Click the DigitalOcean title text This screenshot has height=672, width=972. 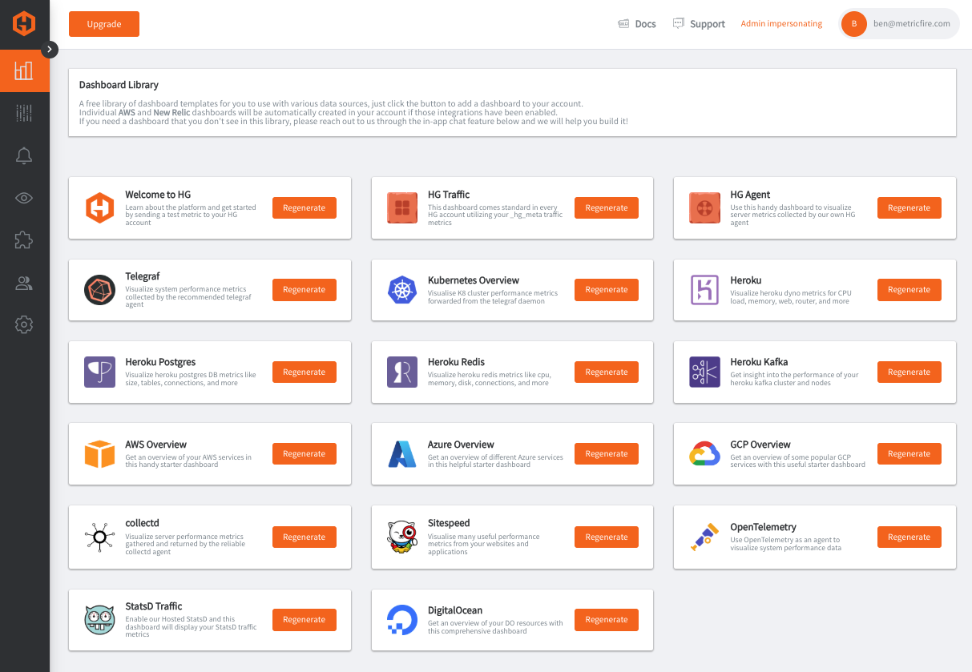[x=455, y=610]
